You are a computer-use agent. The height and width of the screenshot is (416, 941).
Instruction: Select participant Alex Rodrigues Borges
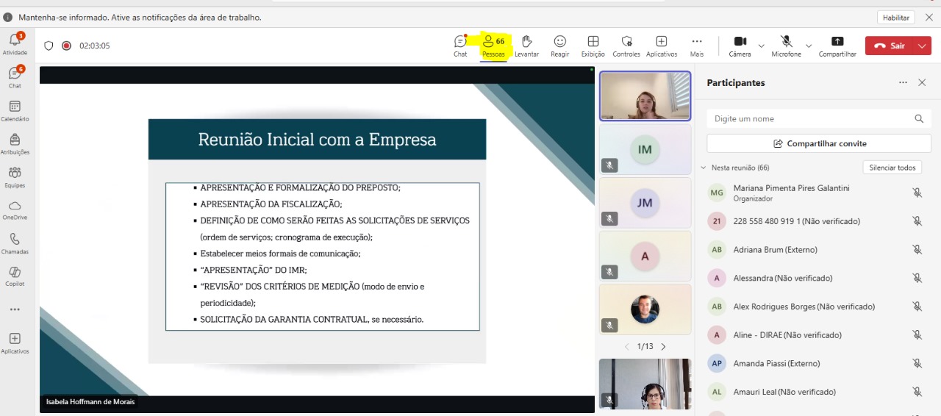click(816, 306)
